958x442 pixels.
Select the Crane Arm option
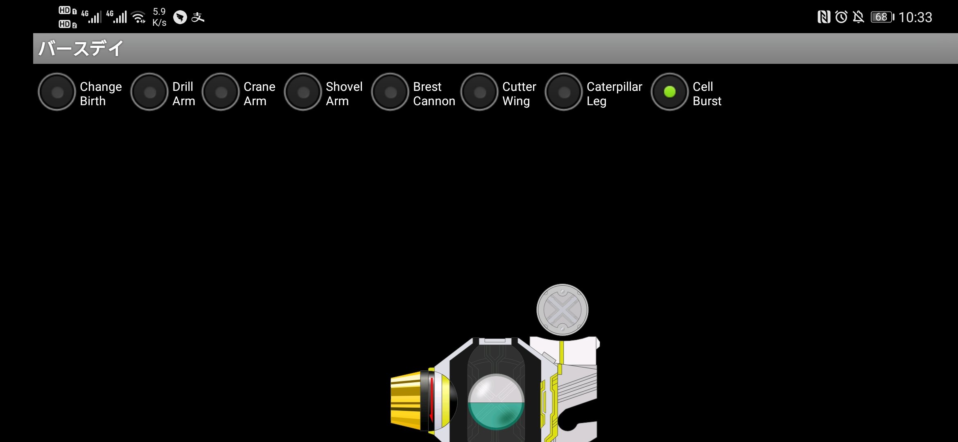[x=221, y=93]
